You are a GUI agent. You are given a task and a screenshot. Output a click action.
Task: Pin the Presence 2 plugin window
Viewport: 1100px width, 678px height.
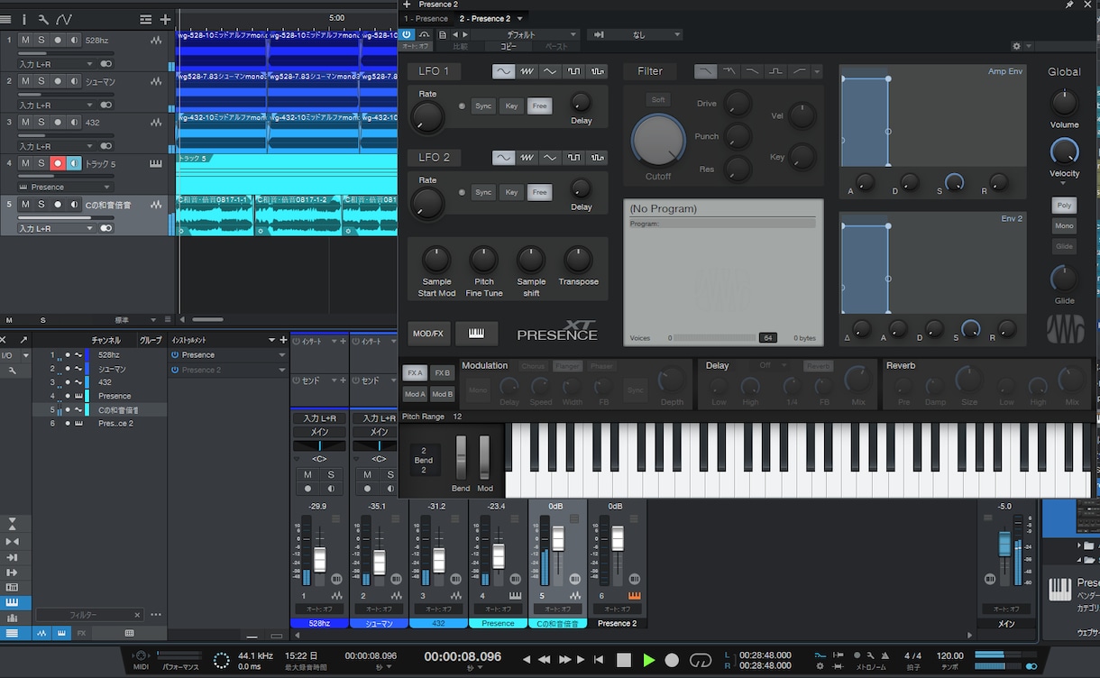tap(1069, 5)
